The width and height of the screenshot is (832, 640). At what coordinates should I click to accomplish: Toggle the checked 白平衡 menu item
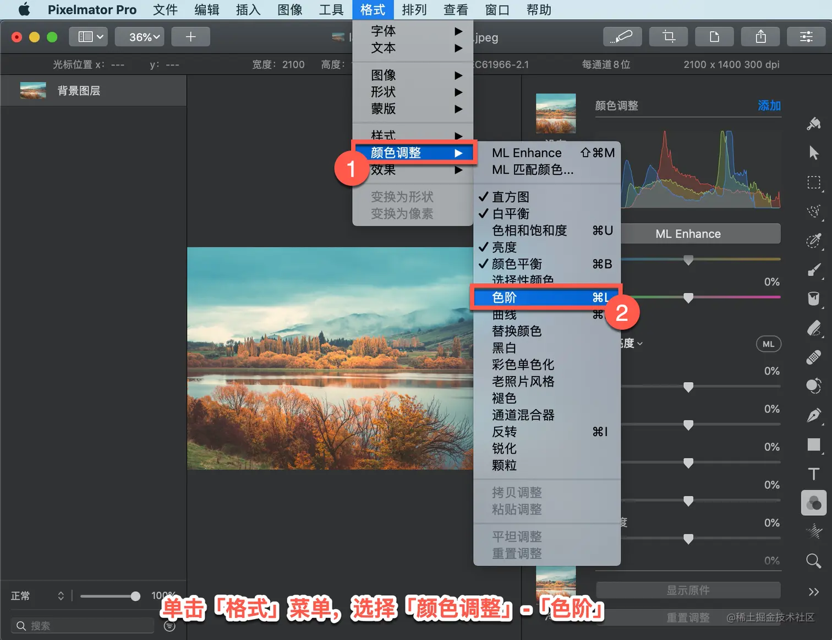pos(547,213)
